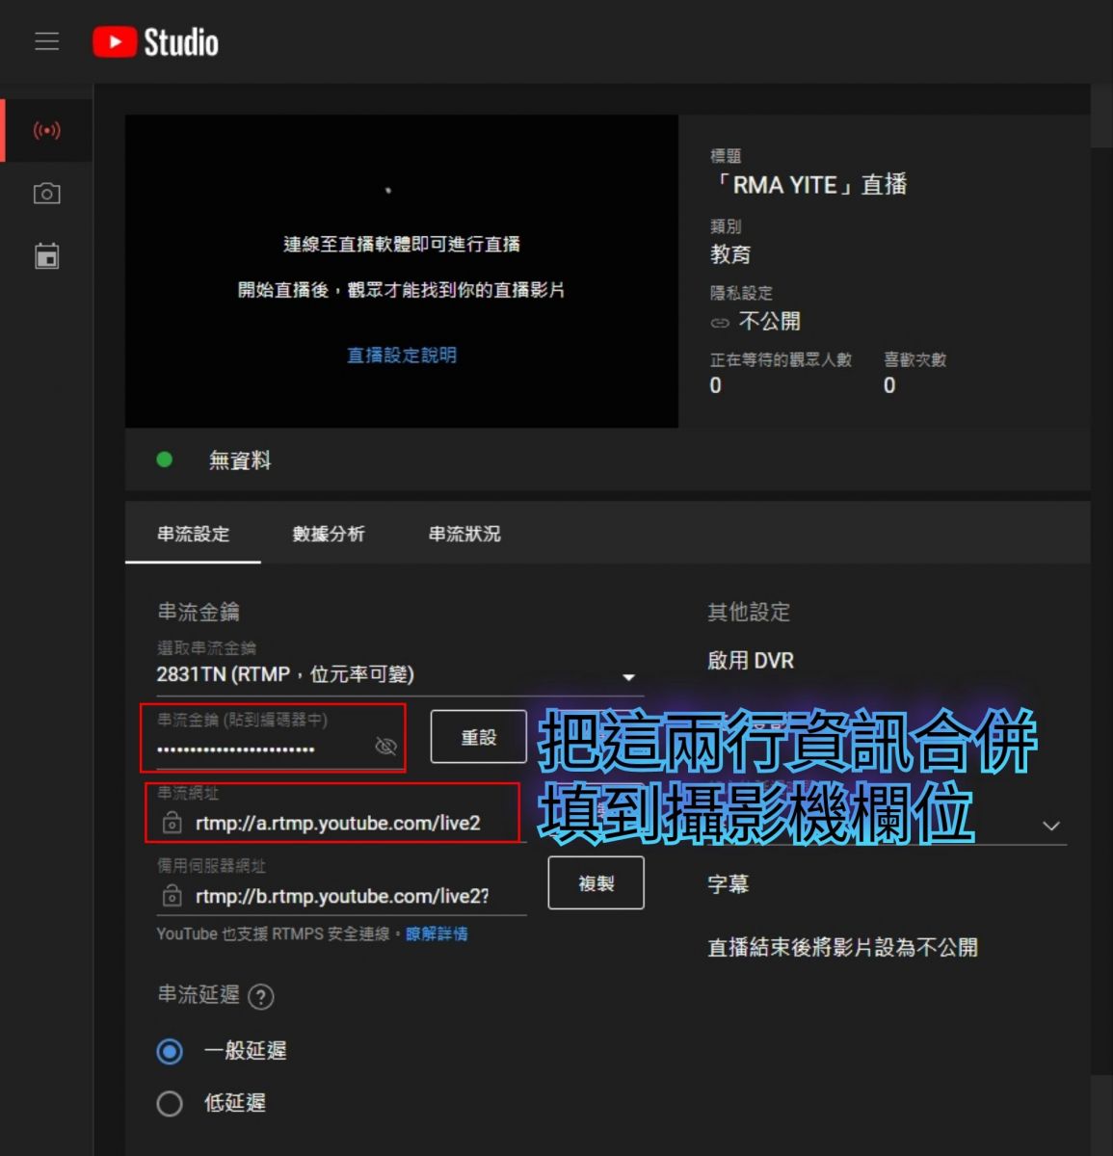This screenshot has width=1113, height=1156.
Task: Click the lock icon beside rtmp://a.rtmp.youtube.com/live2
Action: click(172, 823)
